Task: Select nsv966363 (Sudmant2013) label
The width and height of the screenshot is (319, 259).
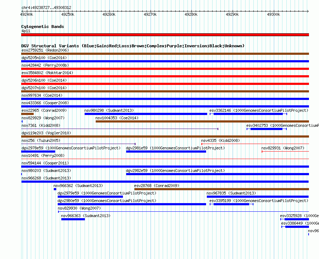Action: (x=86, y=216)
